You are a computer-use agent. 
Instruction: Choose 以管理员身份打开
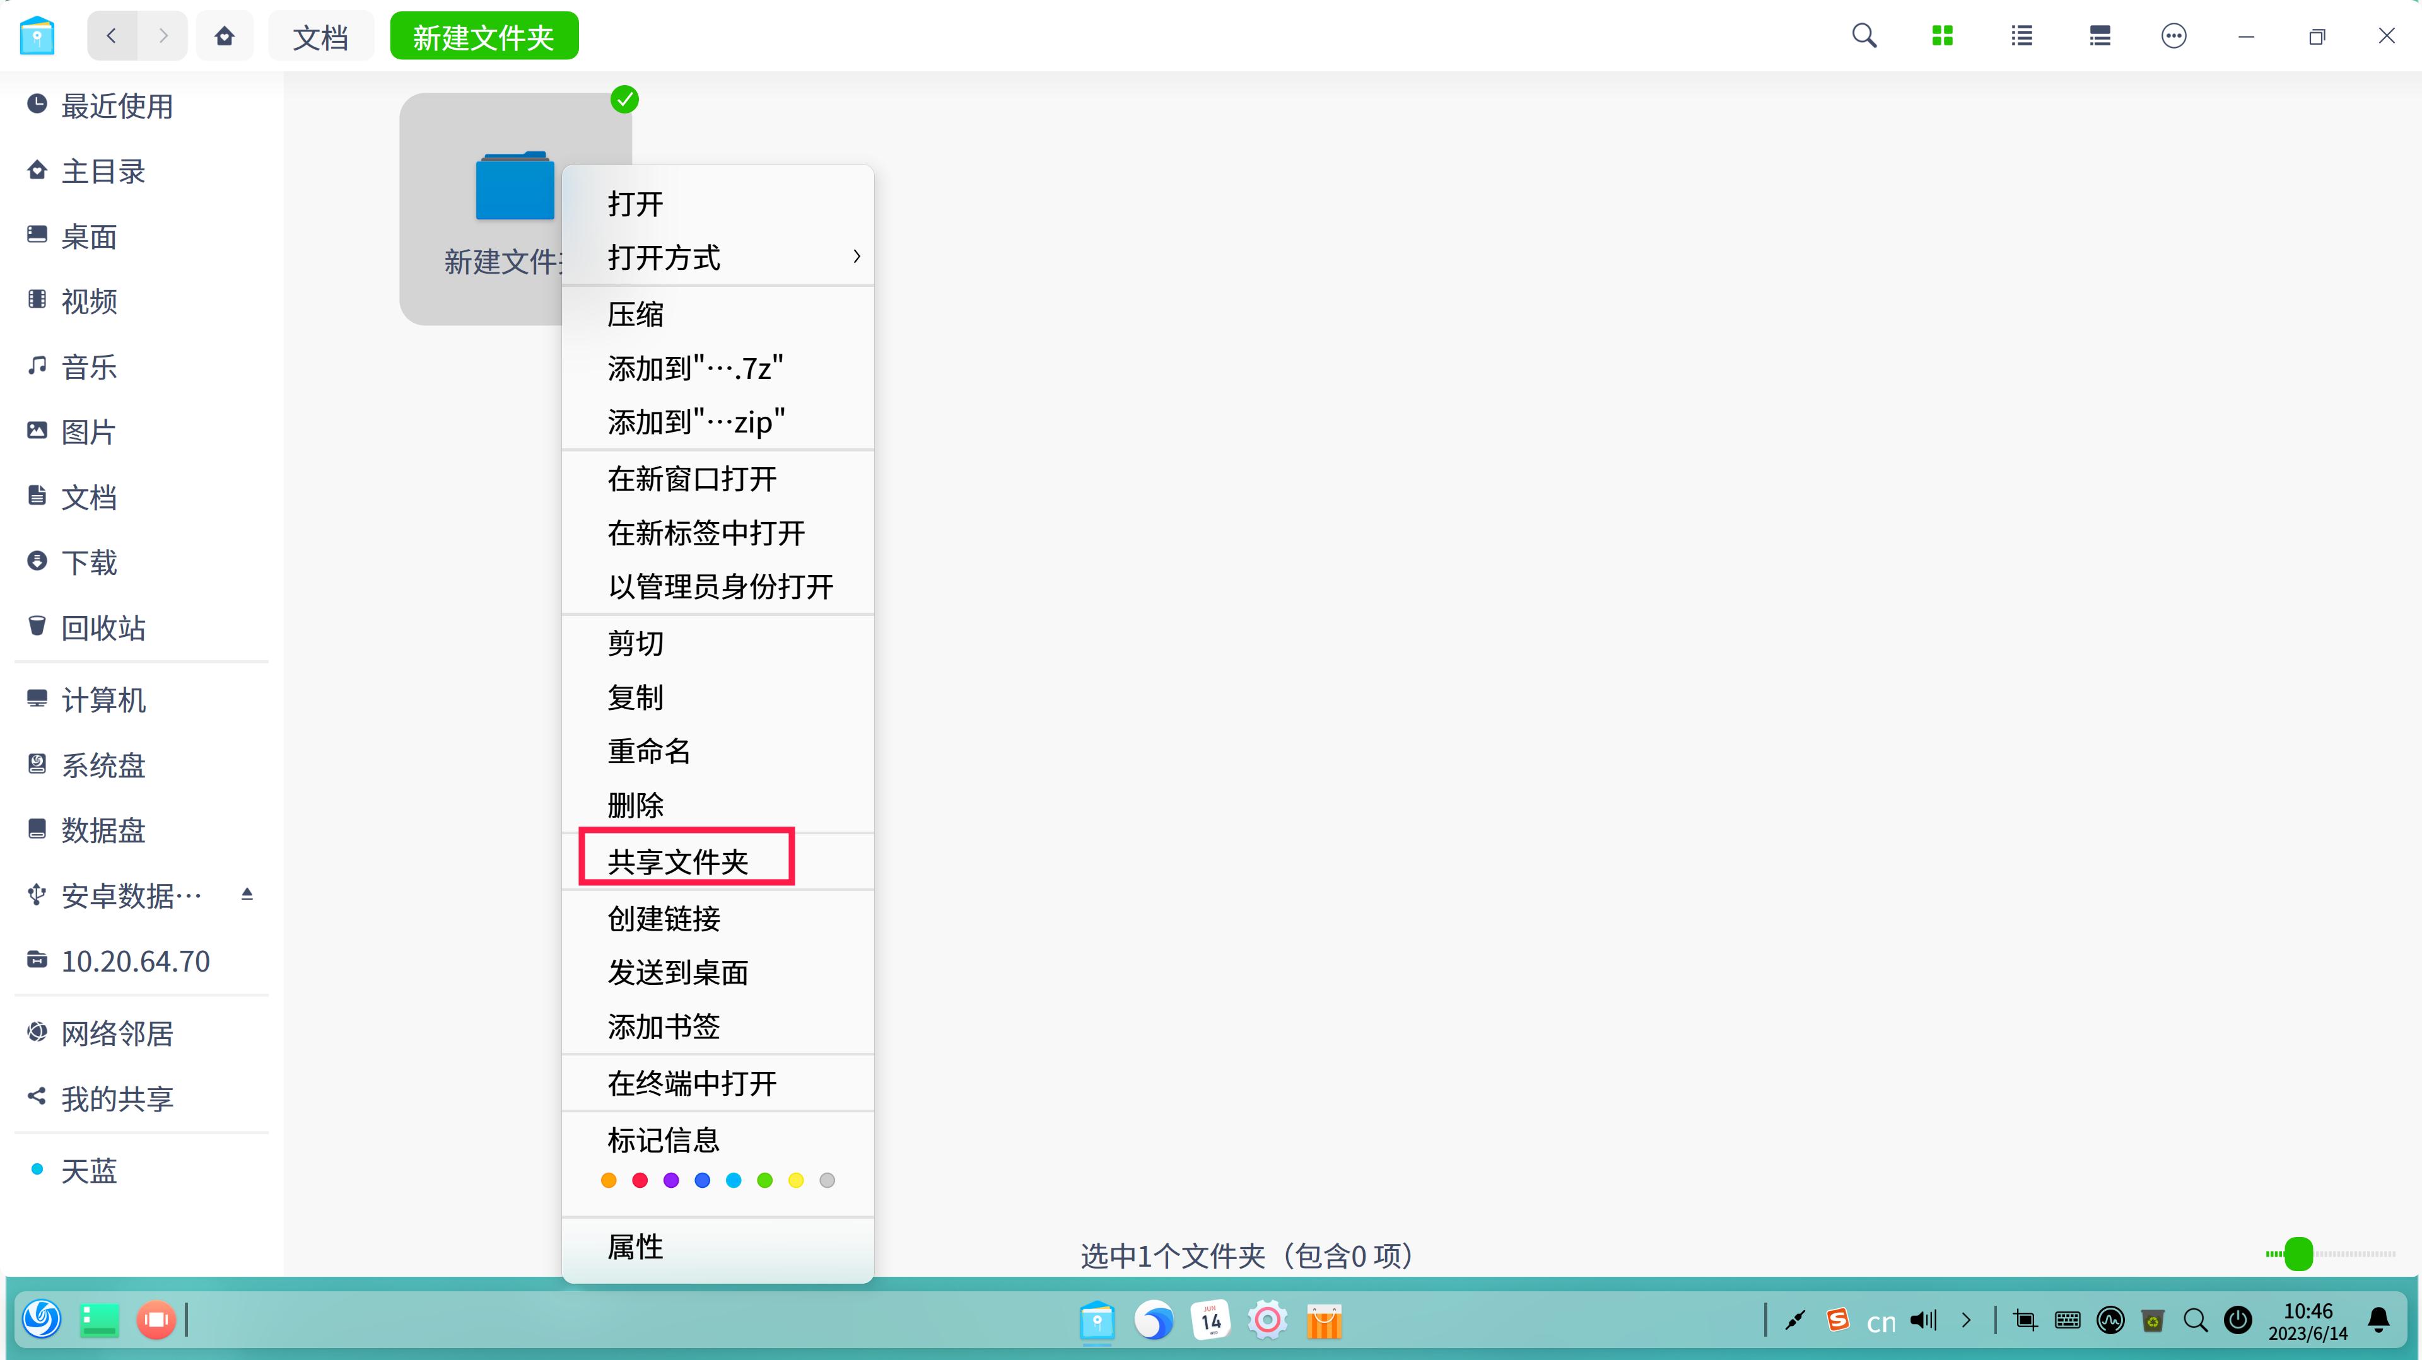click(717, 586)
